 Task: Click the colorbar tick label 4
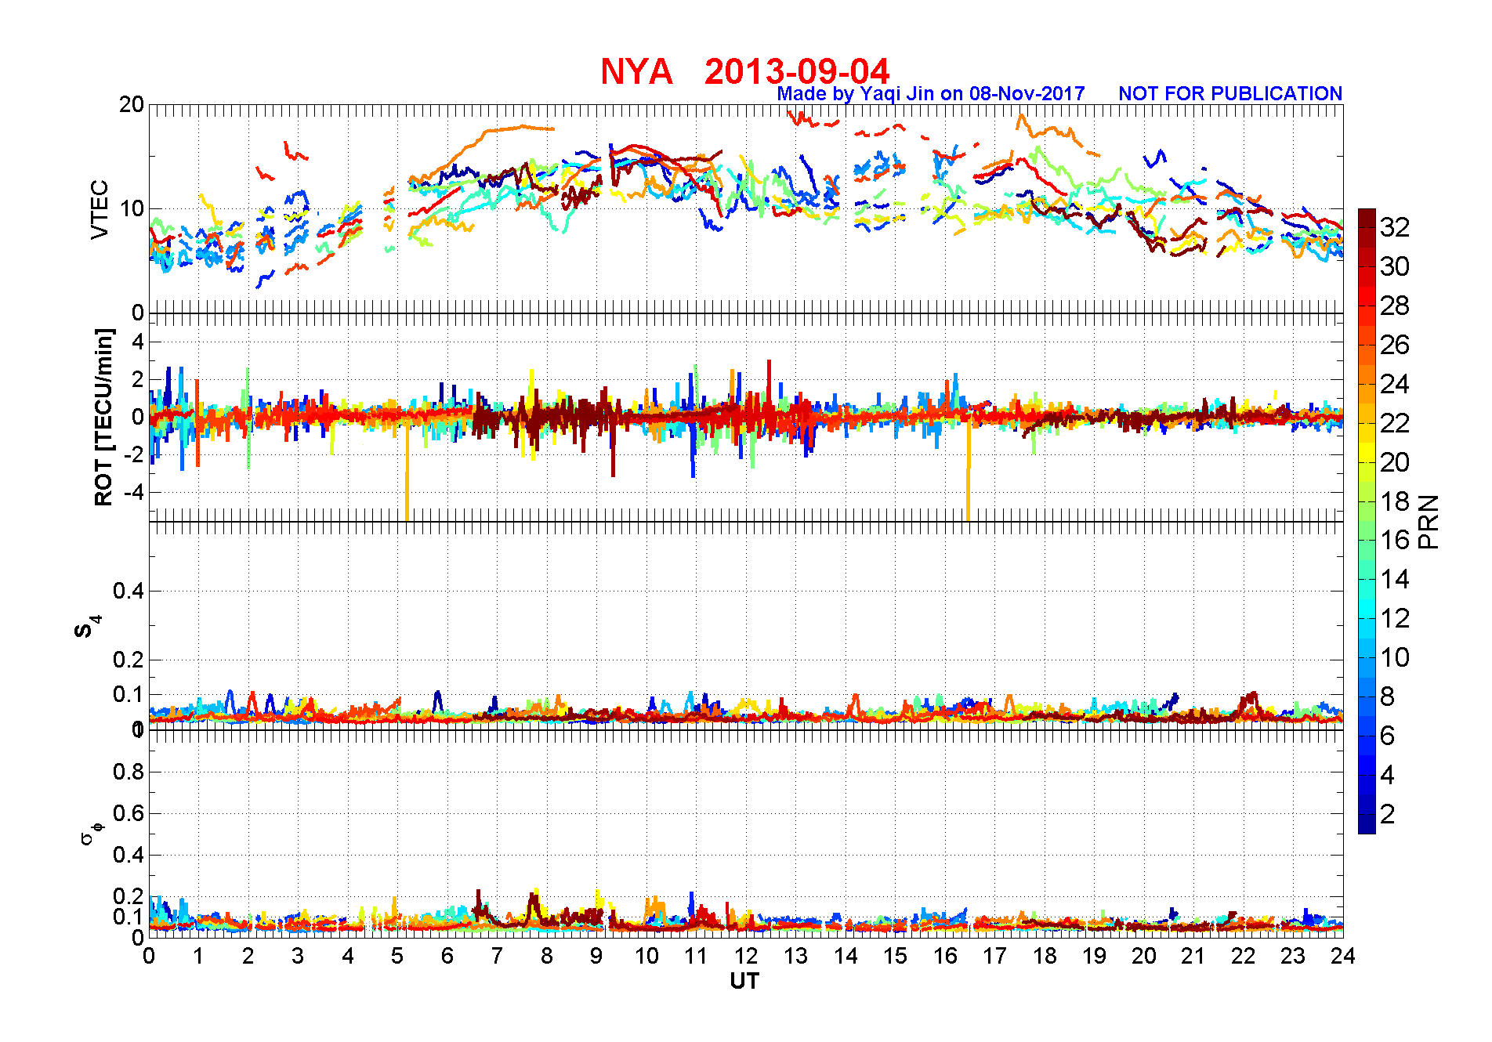tap(1387, 775)
